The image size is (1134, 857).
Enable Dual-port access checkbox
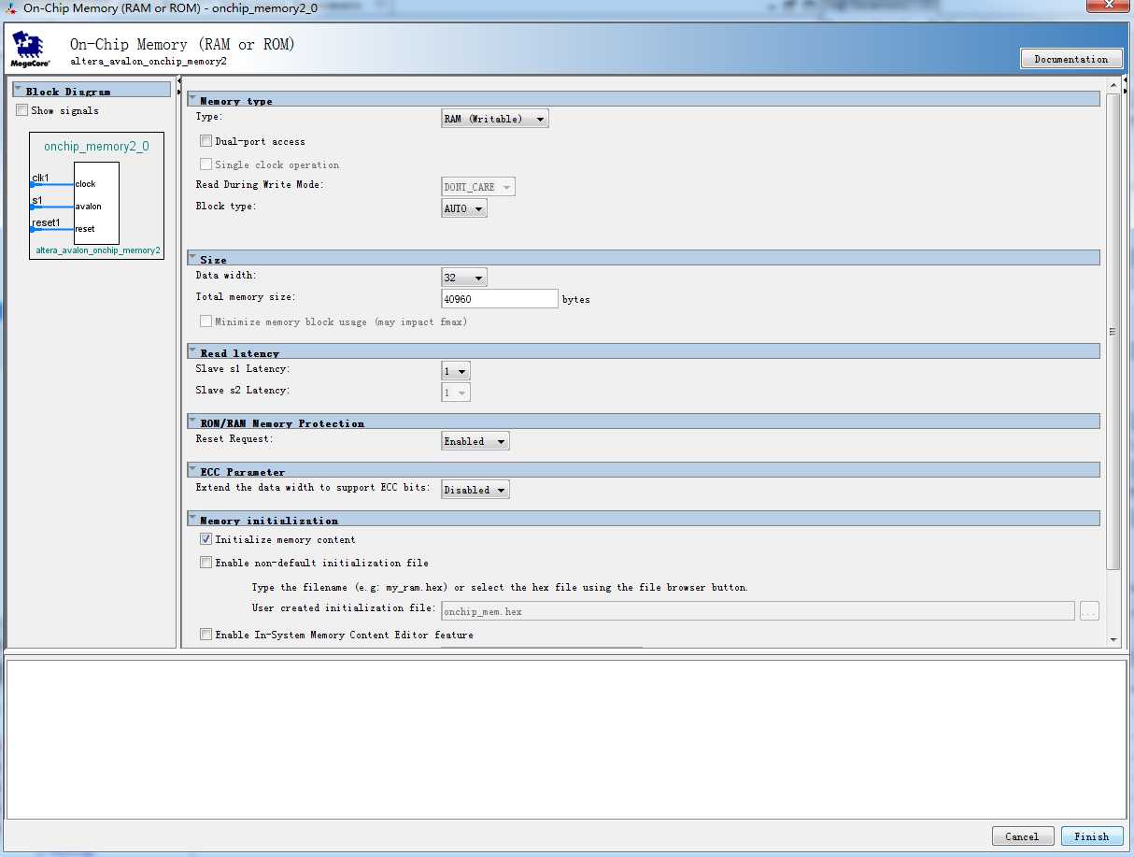click(206, 141)
